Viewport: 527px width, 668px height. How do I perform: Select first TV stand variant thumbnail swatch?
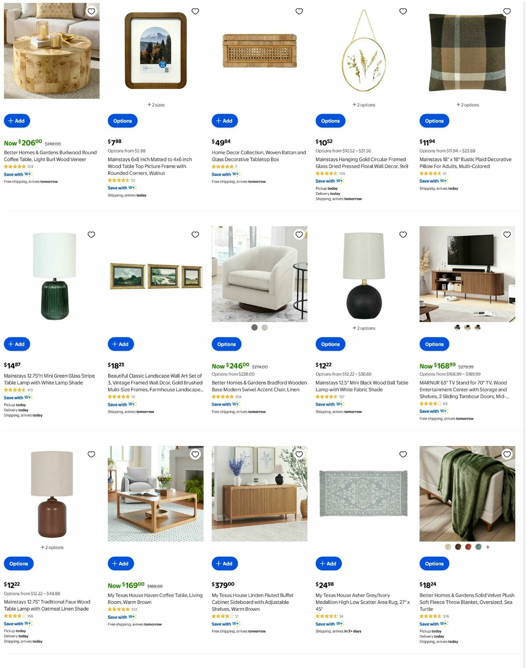(x=457, y=327)
